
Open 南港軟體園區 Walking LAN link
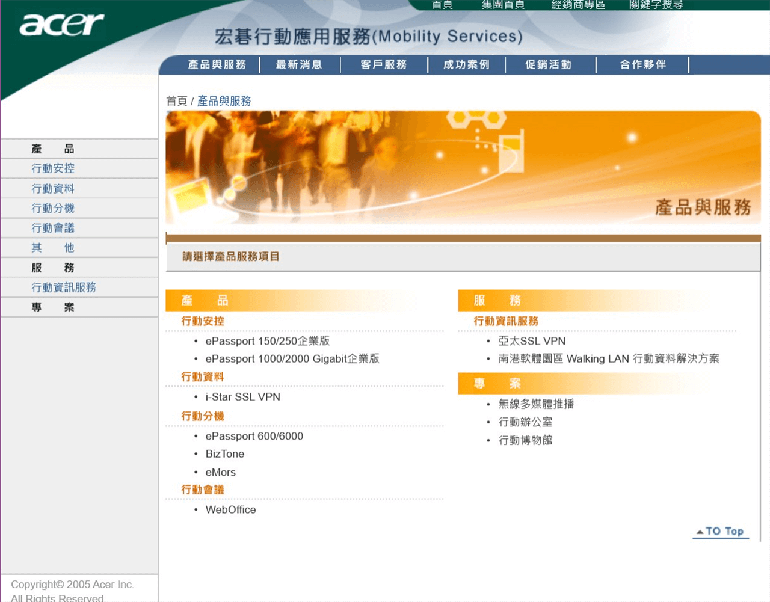click(x=609, y=359)
